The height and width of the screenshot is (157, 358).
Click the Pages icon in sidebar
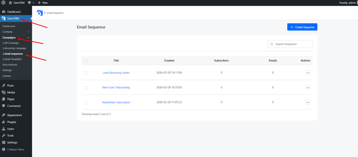tap(3, 99)
